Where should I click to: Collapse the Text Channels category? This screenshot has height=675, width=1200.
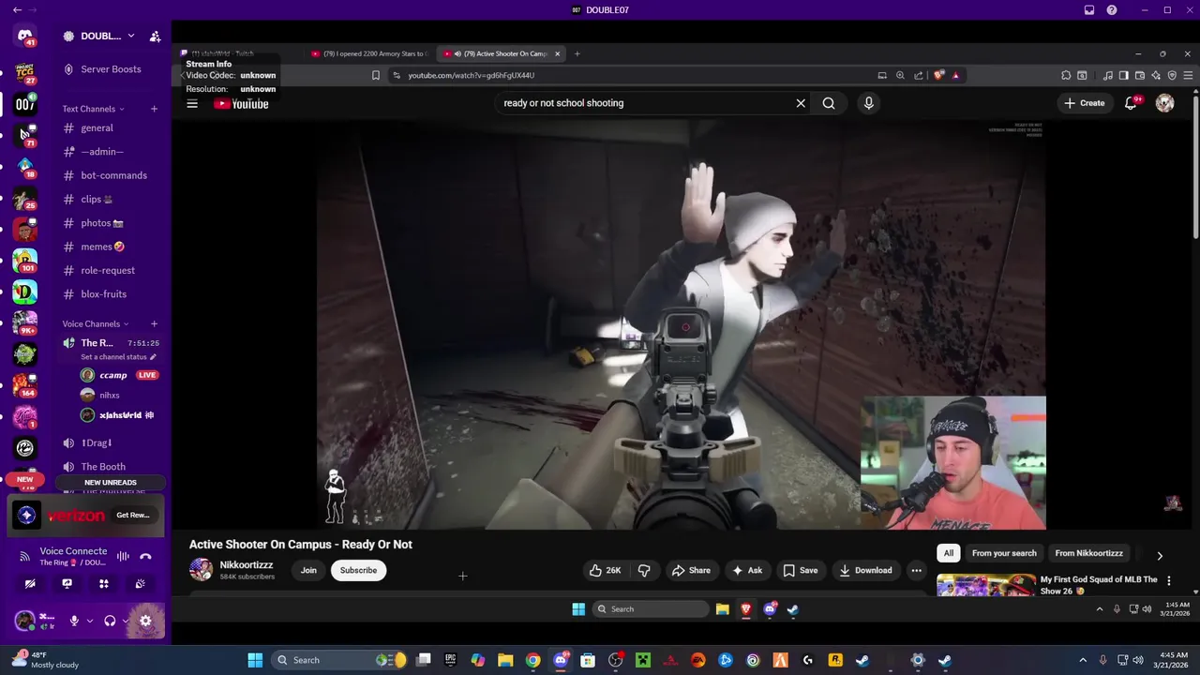(93, 109)
